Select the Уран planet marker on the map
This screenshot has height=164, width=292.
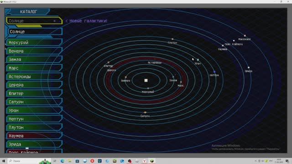[x=198, y=60]
